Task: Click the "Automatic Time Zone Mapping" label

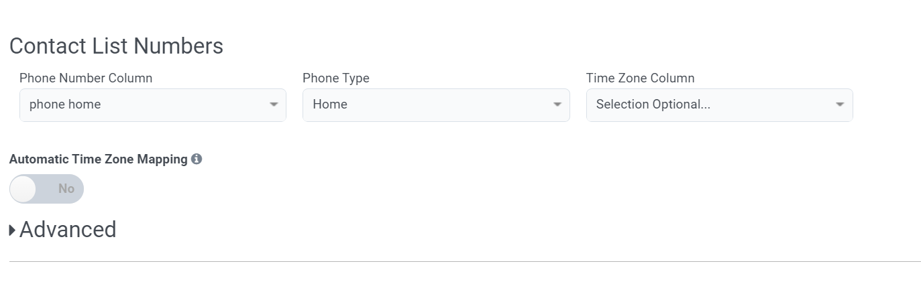Action: pyautogui.click(x=99, y=159)
